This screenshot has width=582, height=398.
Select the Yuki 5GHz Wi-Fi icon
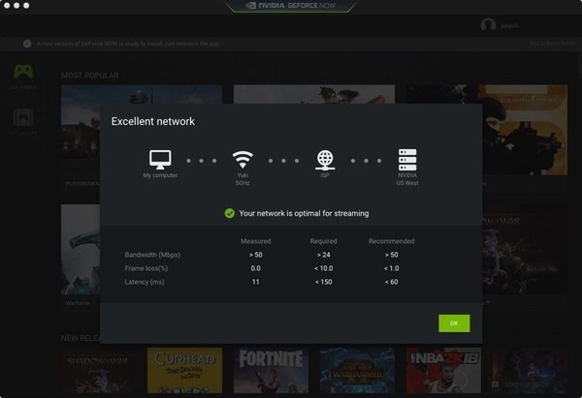[242, 160]
